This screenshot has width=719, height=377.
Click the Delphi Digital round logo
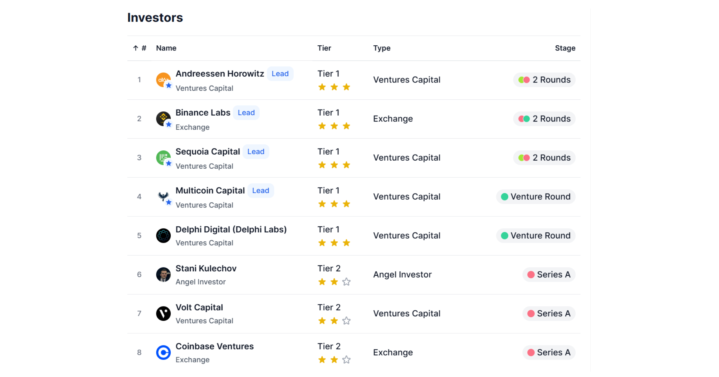(x=163, y=236)
